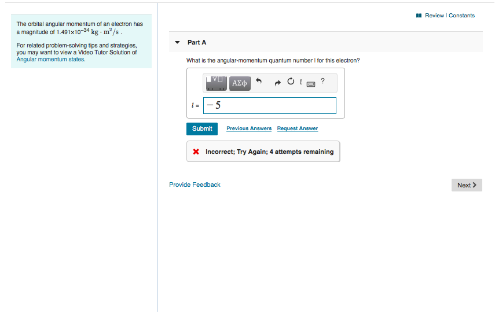This screenshot has height=321, width=495.
Task: Collapse the Part A section triangle
Action: point(177,42)
